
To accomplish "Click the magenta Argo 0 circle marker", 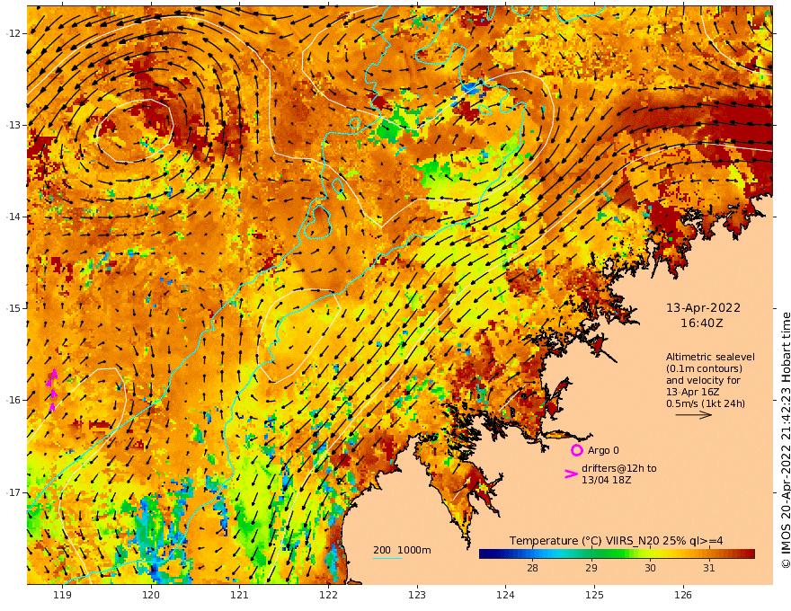I will click(576, 450).
